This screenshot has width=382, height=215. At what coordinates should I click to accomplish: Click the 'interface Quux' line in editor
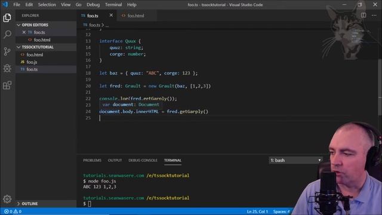[120, 41]
